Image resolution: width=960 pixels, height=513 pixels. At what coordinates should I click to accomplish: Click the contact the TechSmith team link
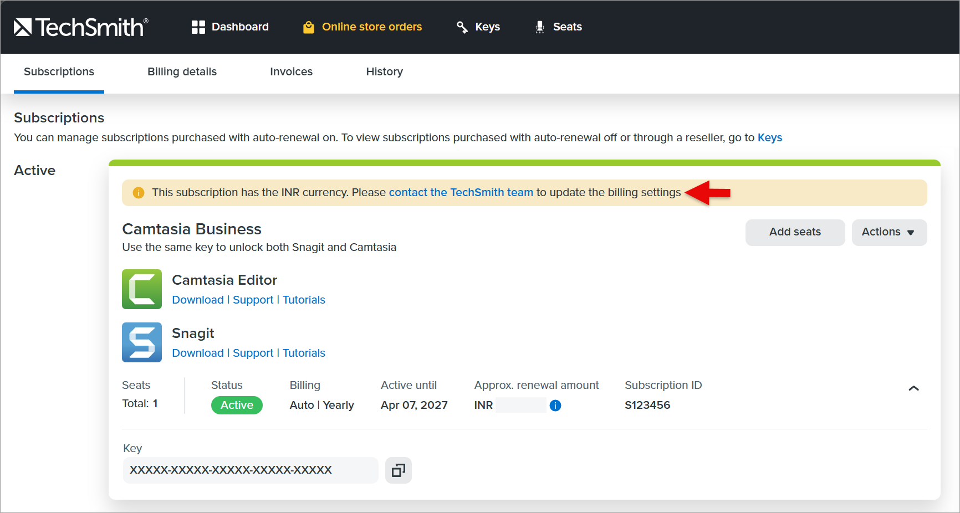(x=461, y=192)
